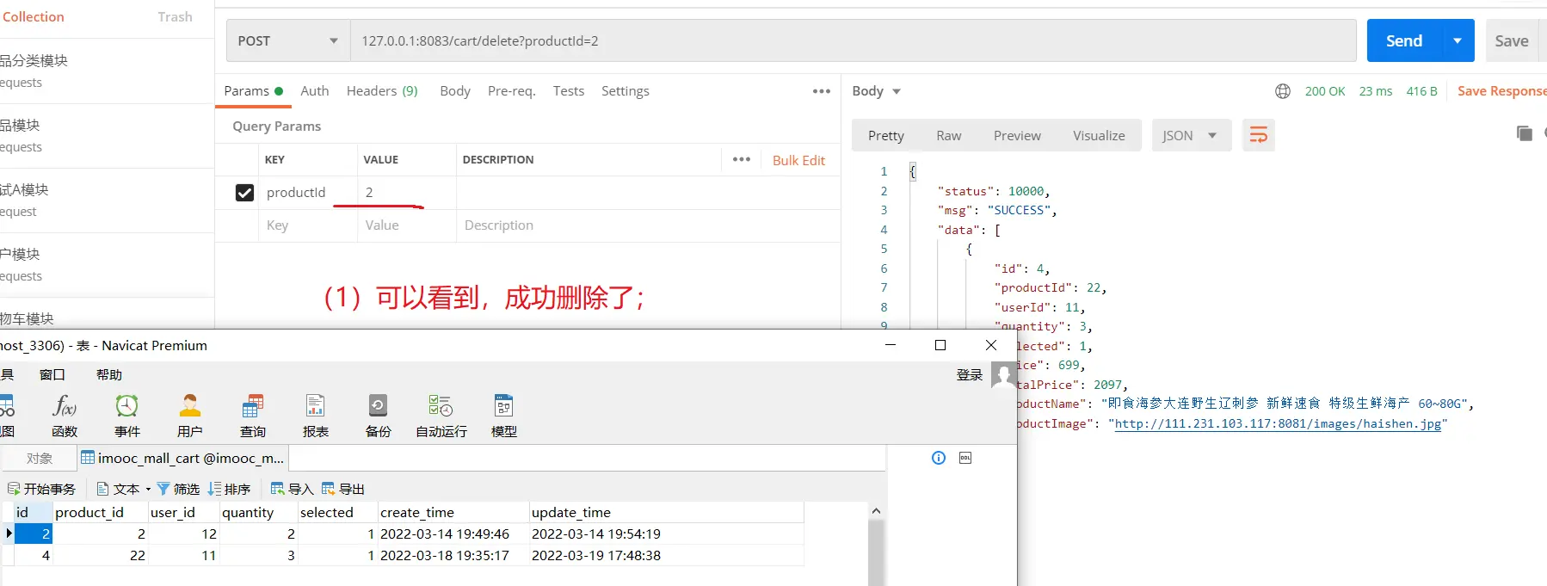Click the Import (导入) toolbar icon
Viewport: 1547px width, 586px height.
coord(292,489)
